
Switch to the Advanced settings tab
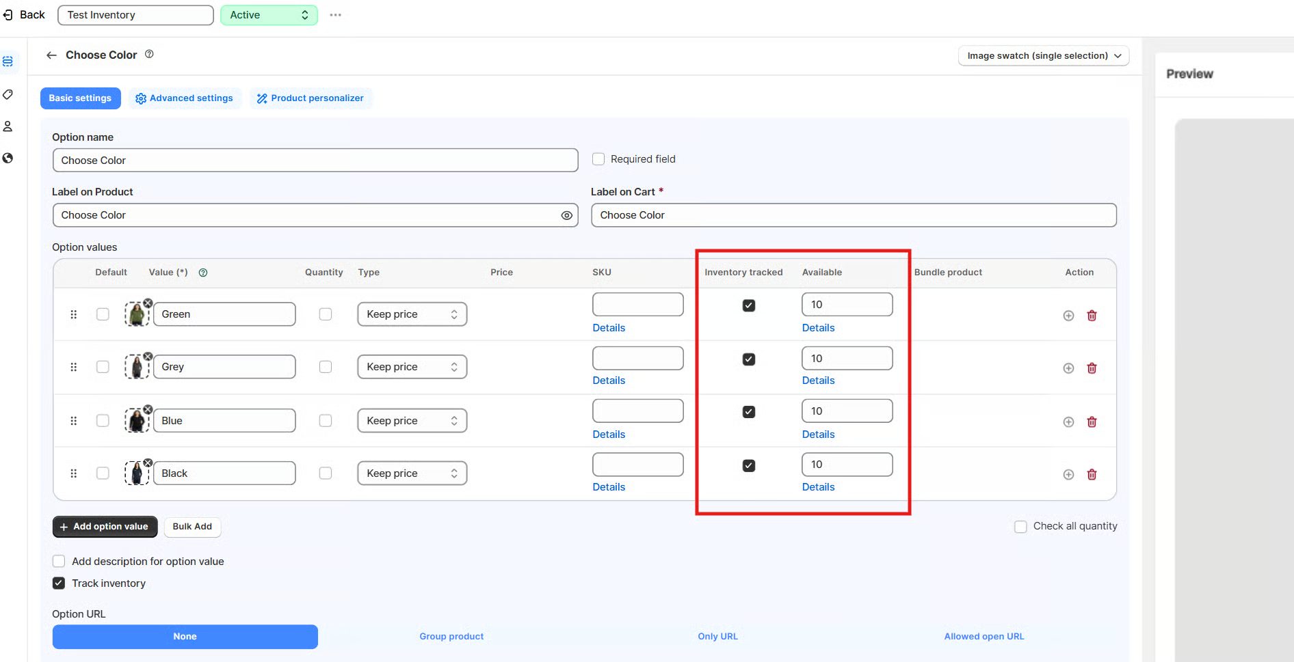point(185,98)
